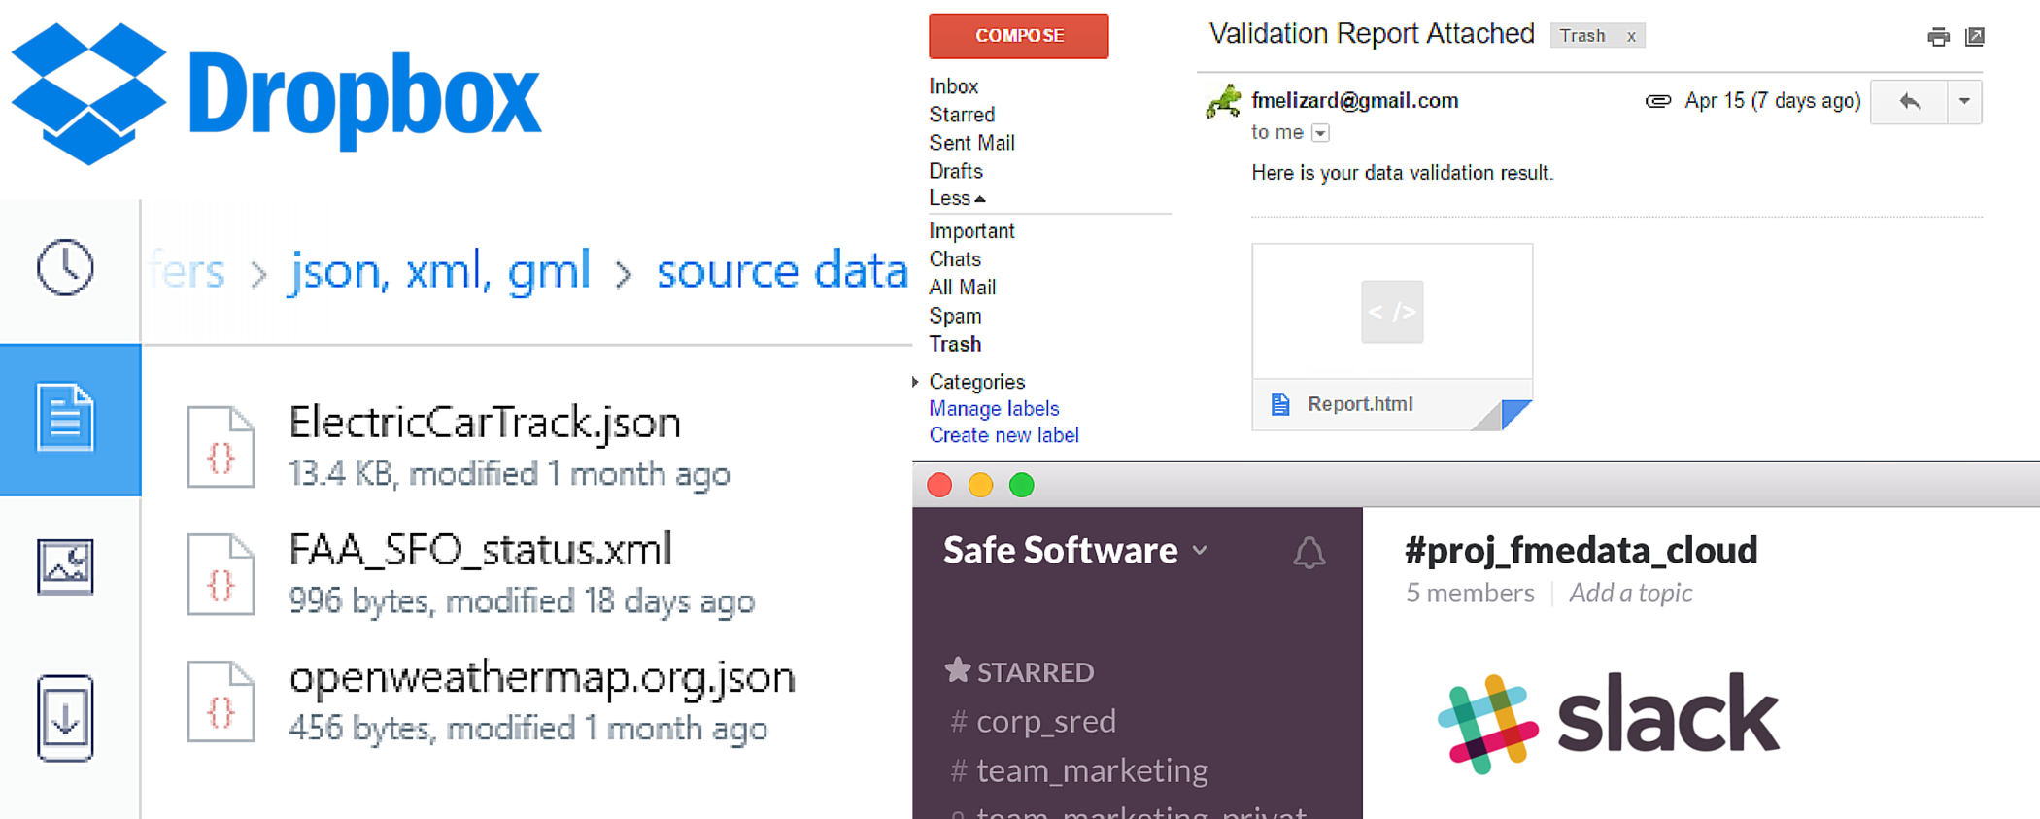Click the red COMPOSE button

(x=1018, y=36)
